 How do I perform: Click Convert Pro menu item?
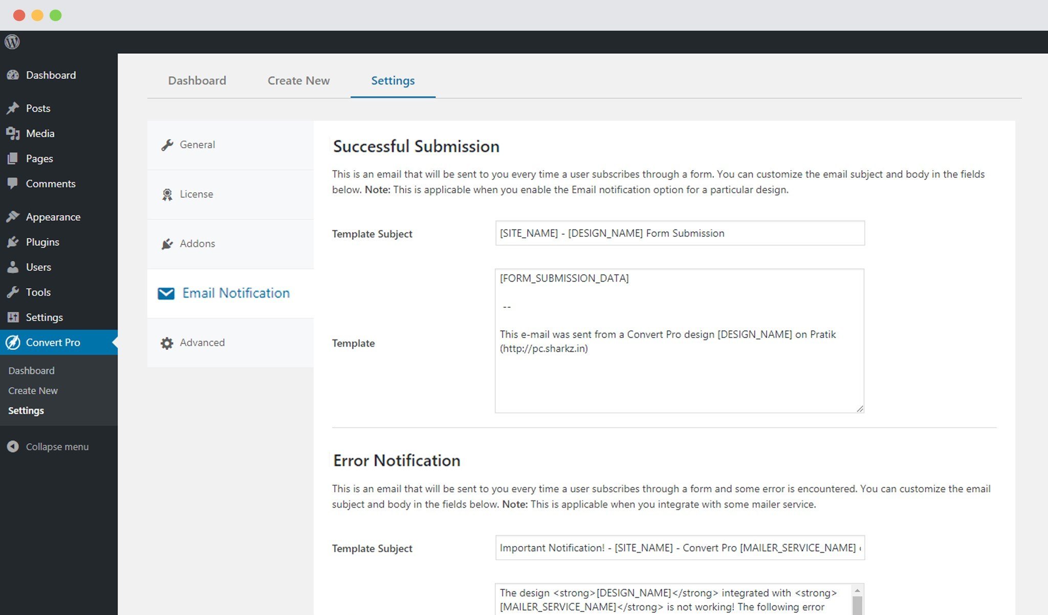(59, 343)
